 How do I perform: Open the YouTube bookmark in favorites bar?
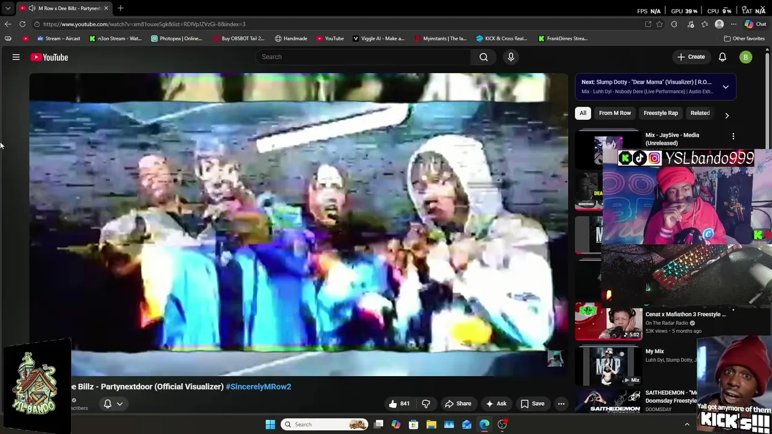330,39
